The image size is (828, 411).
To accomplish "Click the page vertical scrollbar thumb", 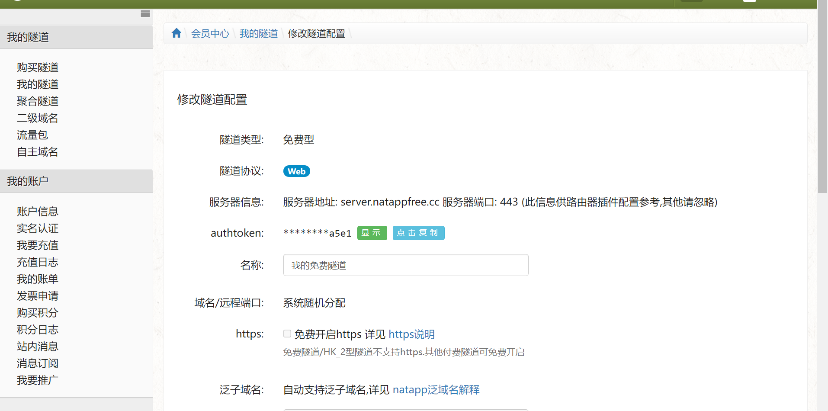I will 822,97.
